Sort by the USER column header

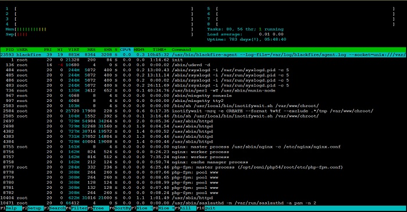[22, 49]
